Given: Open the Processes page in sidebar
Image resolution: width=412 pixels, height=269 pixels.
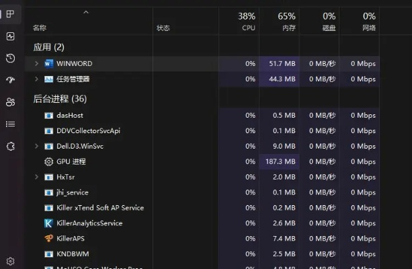Looking at the screenshot, I should 10,14.
